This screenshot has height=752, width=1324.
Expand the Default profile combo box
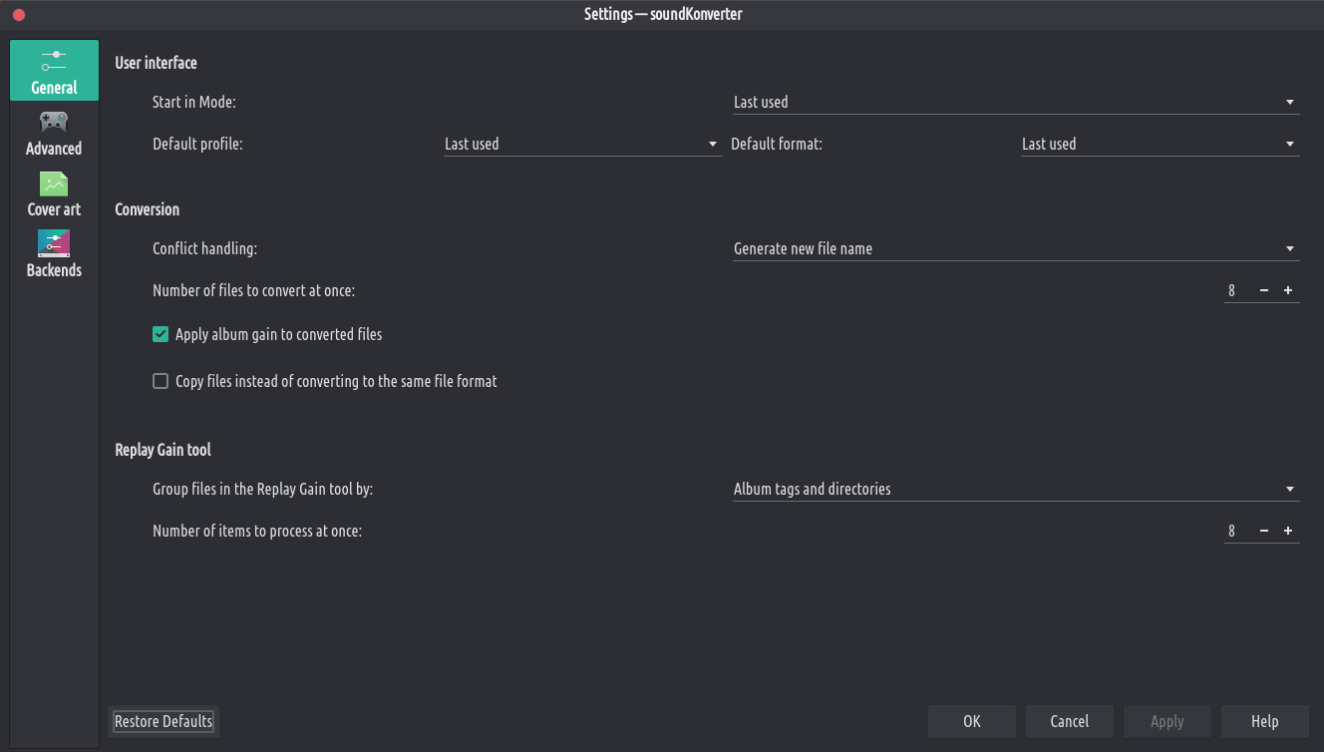pos(582,144)
